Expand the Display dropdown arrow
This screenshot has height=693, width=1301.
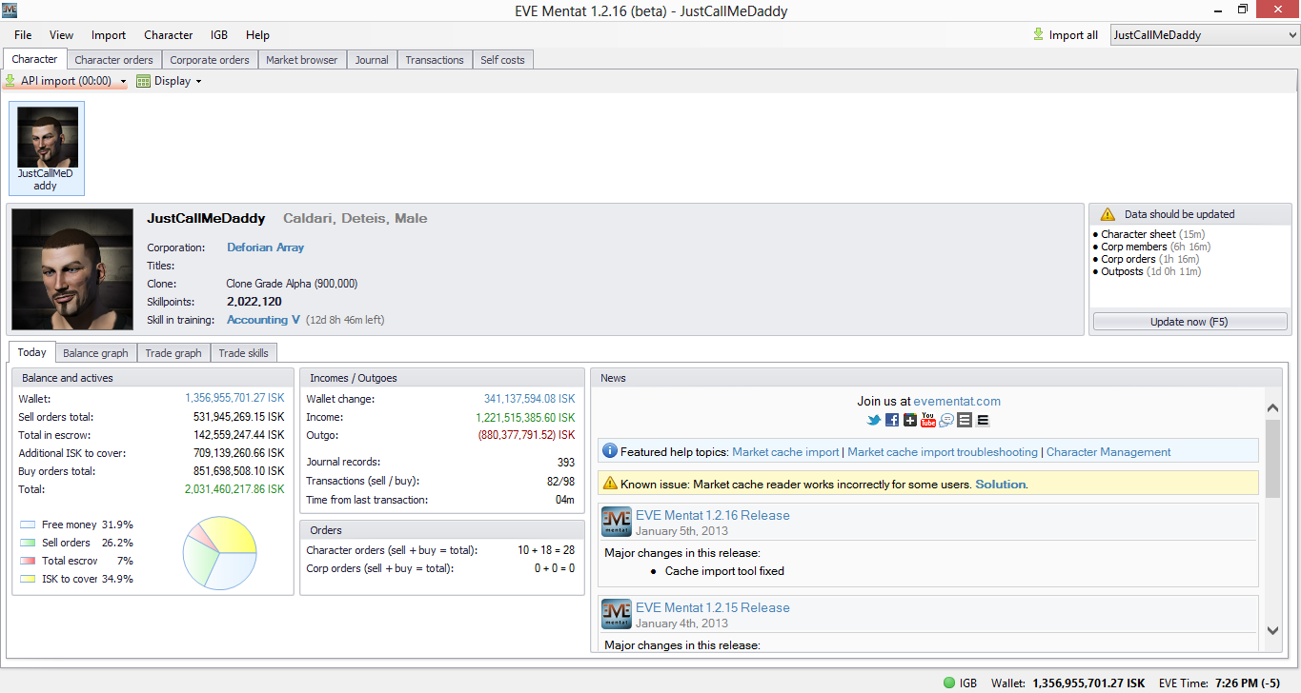coord(198,82)
